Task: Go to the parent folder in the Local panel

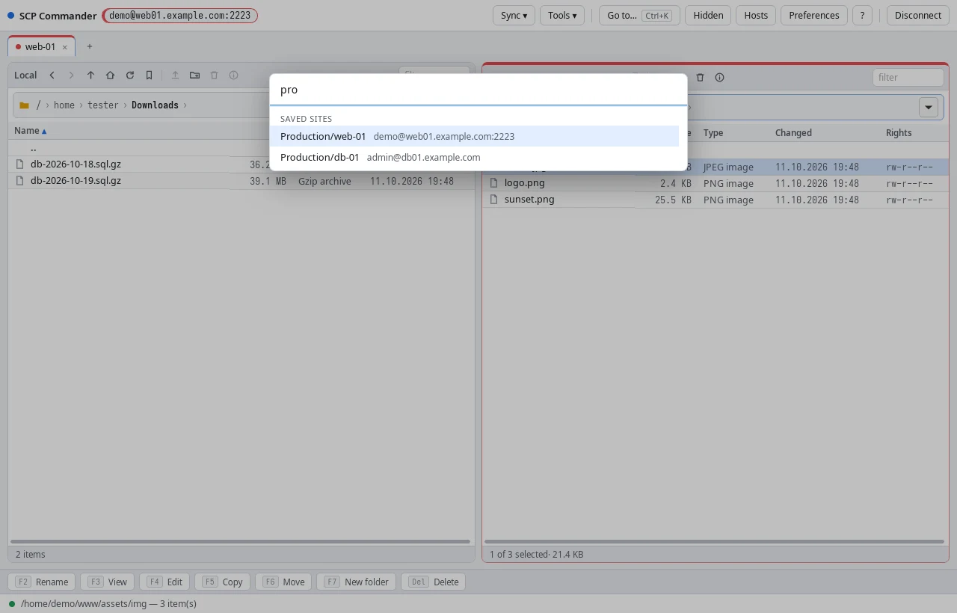Action: tap(90, 76)
